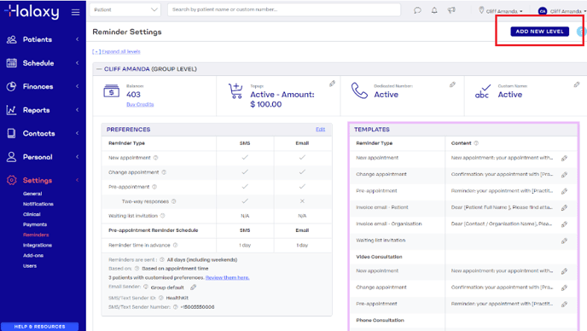
Task: Click the Add New Level button
Action: click(539, 32)
